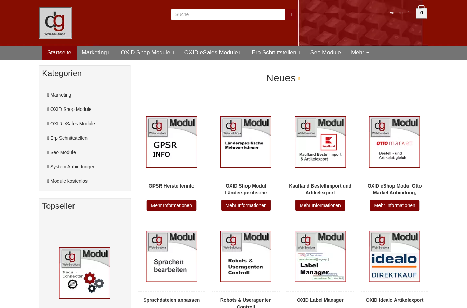The width and height of the screenshot is (467, 308).
Task: Open the OXID Label Manager title link
Action: click(x=320, y=300)
